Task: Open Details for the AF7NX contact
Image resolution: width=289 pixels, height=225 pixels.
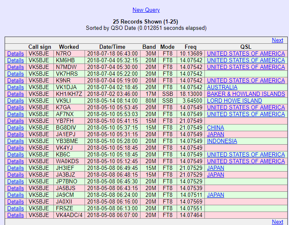Action: [x=16, y=114]
